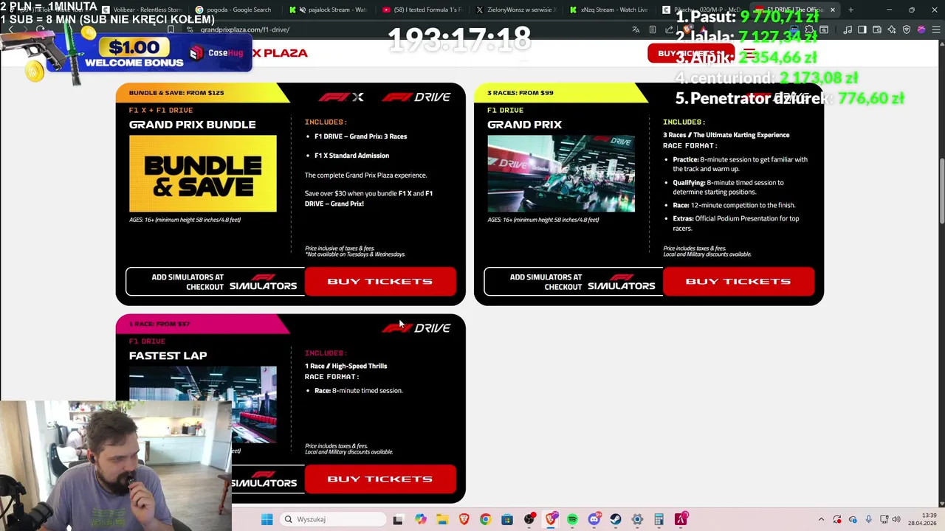The height and width of the screenshot is (531, 945).
Task: Open the first Brave icon on taskbar
Action: [x=464, y=519]
